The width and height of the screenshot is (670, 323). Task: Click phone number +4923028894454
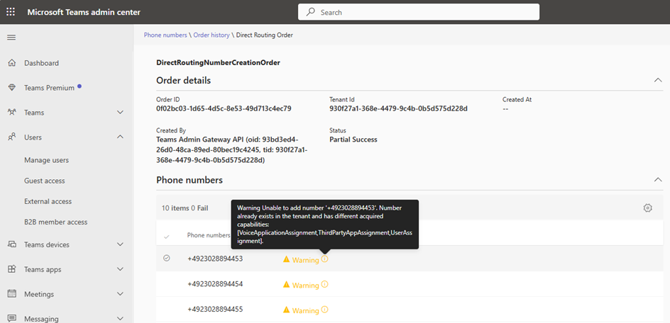[215, 284]
